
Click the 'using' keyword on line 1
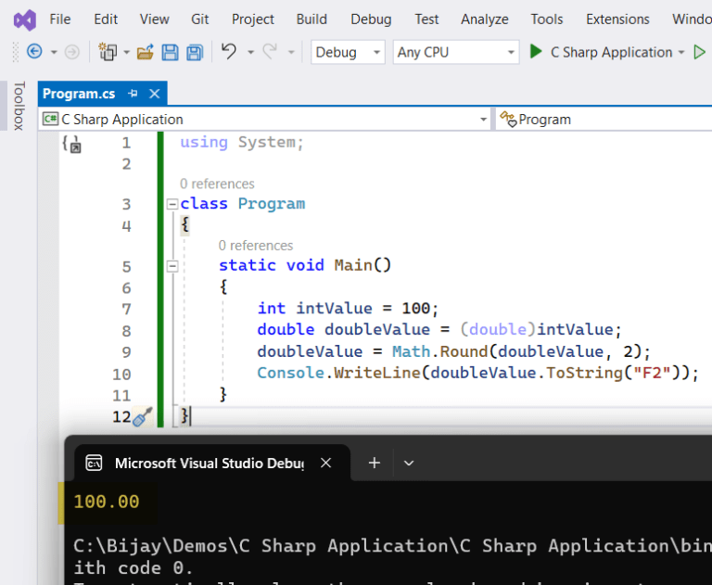pyautogui.click(x=204, y=143)
